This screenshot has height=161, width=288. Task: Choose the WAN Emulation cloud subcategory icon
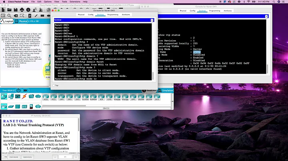click(x=38, y=106)
